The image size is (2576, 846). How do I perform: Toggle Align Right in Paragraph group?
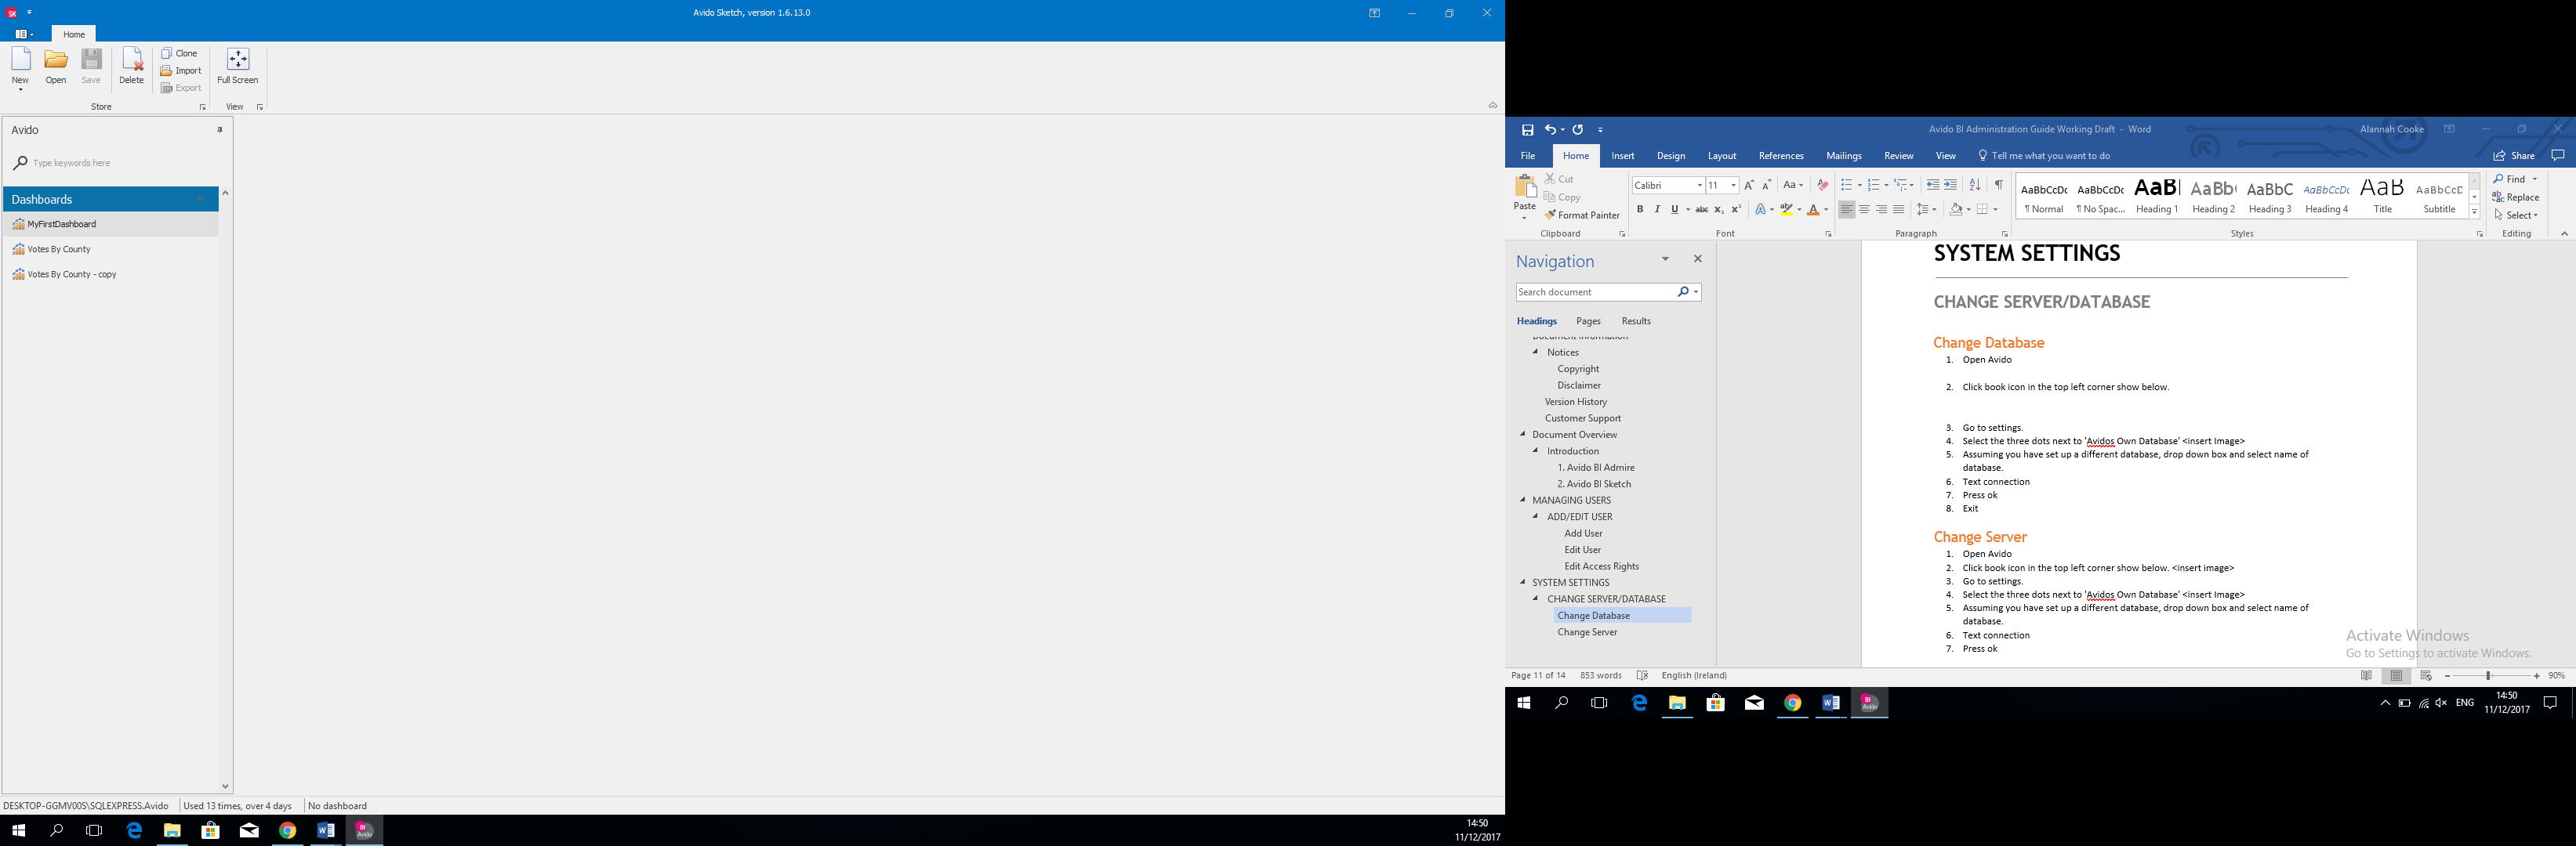(x=1881, y=210)
